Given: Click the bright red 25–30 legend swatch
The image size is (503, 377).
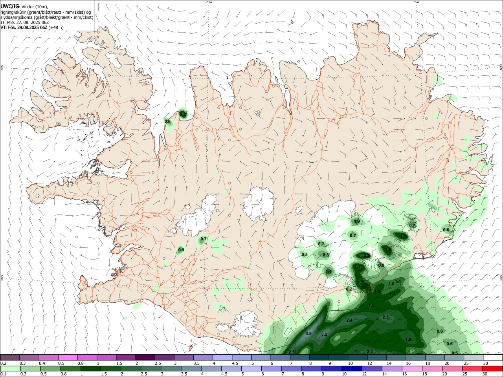Looking at the screenshot, I should (x=493, y=369).
